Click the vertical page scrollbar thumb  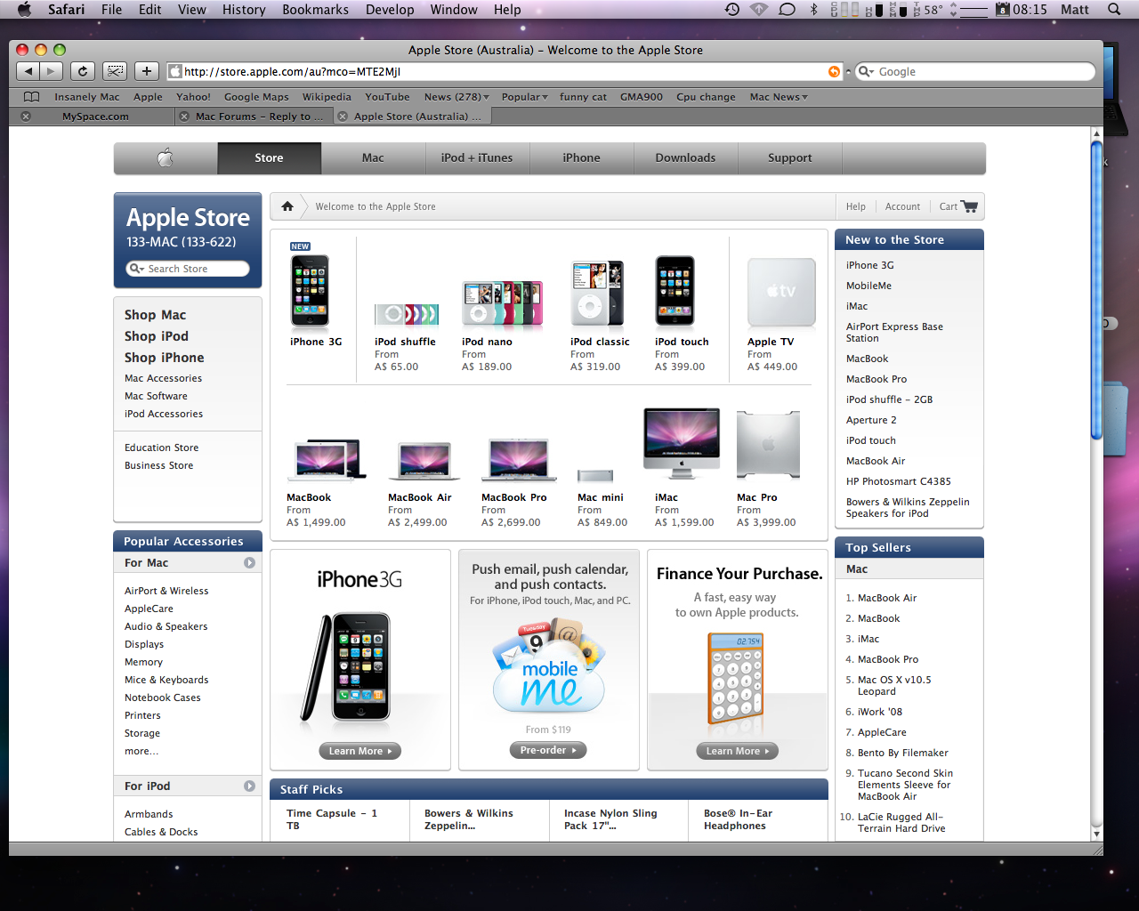click(x=1096, y=290)
